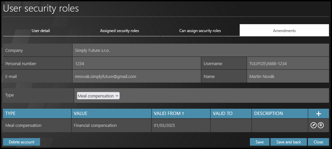Add a new amendment with plus icon

pyautogui.click(x=318, y=114)
